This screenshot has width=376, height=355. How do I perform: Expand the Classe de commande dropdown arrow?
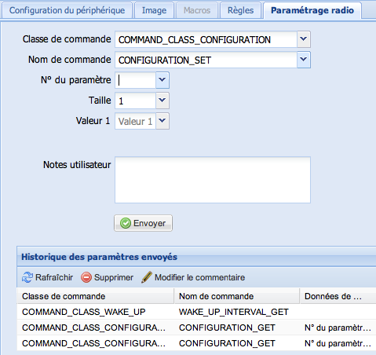(304, 39)
